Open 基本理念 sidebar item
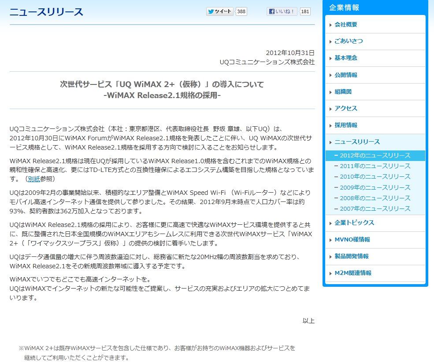 (x=346, y=58)
